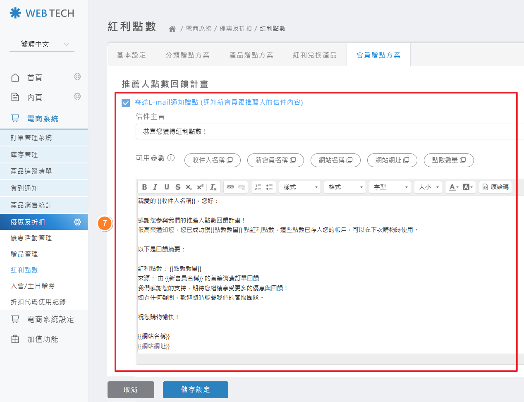Open the 樣式 styles dropdown
The width and height of the screenshot is (524, 402).
pyautogui.click(x=300, y=187)
